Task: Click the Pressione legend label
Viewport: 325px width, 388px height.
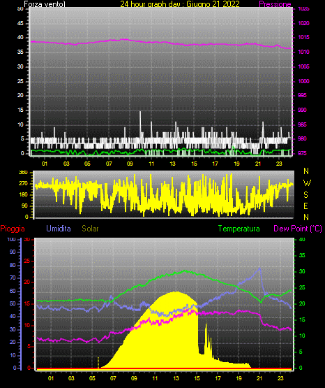Action: [275, 4]
